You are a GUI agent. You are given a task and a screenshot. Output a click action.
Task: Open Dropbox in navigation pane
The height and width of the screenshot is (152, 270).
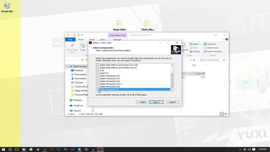point(76,100)
